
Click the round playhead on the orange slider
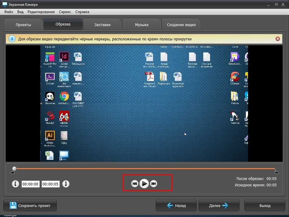[14, 168]
